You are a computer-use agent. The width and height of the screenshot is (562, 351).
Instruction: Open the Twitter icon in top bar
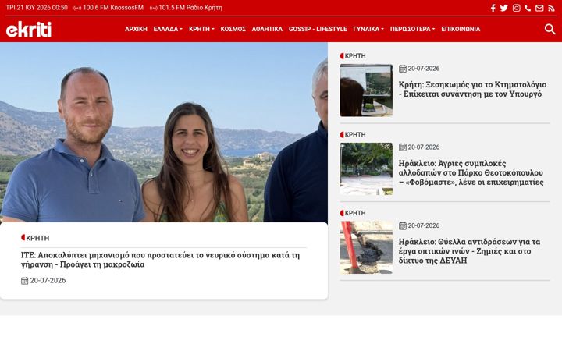[x=504, y=8]
